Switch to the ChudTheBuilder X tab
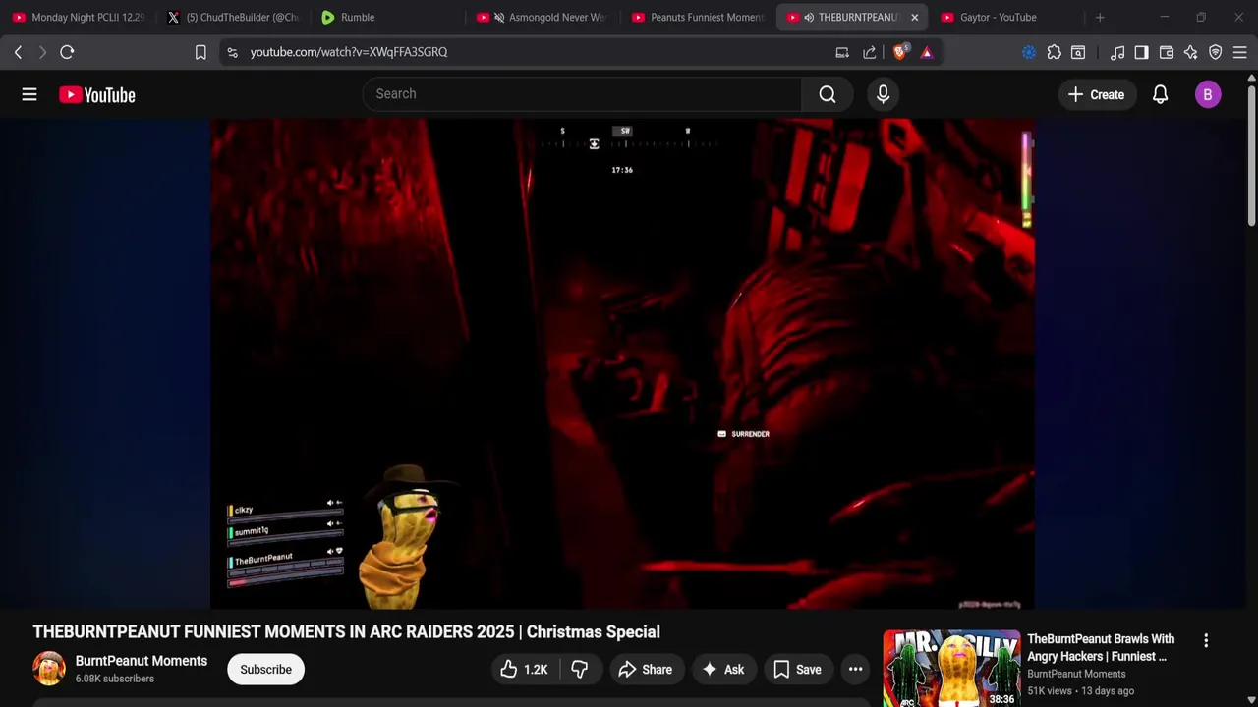This screenshot has width=1258, height=707. tap(233, 17)
